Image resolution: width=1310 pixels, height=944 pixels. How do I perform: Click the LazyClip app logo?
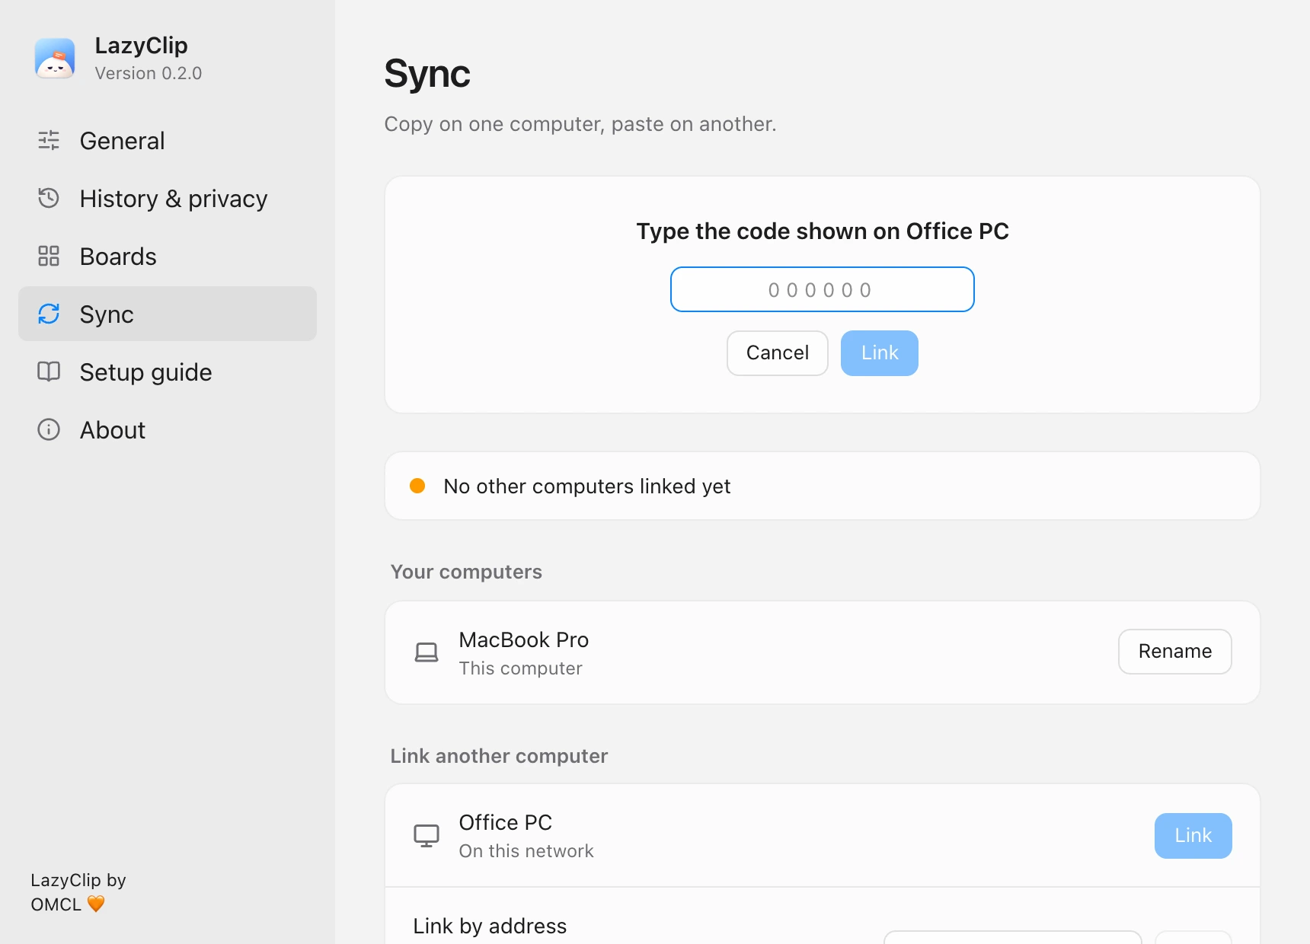pyautogui.click(x=55, y=59)
